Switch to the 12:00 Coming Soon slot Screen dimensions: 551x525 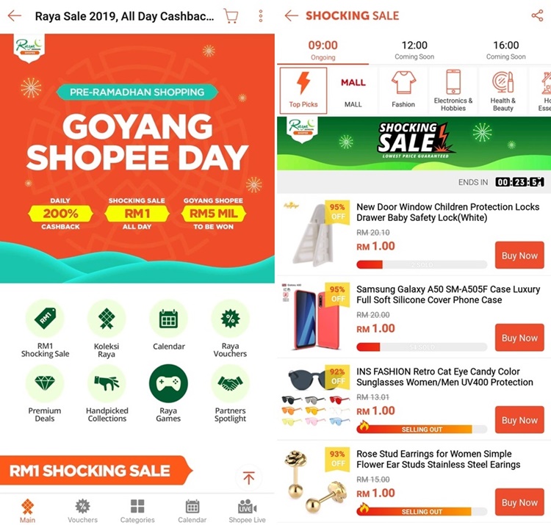(414, 50)
